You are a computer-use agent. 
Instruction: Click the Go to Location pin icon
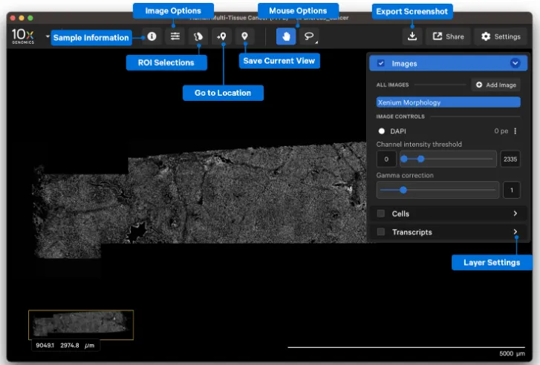tap(221, 36)
